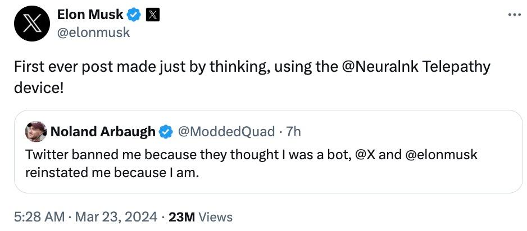The image size is (527, 231).
Task: Click Noland Arbaugh's small profile photo
Action: (x=36, y=132)
